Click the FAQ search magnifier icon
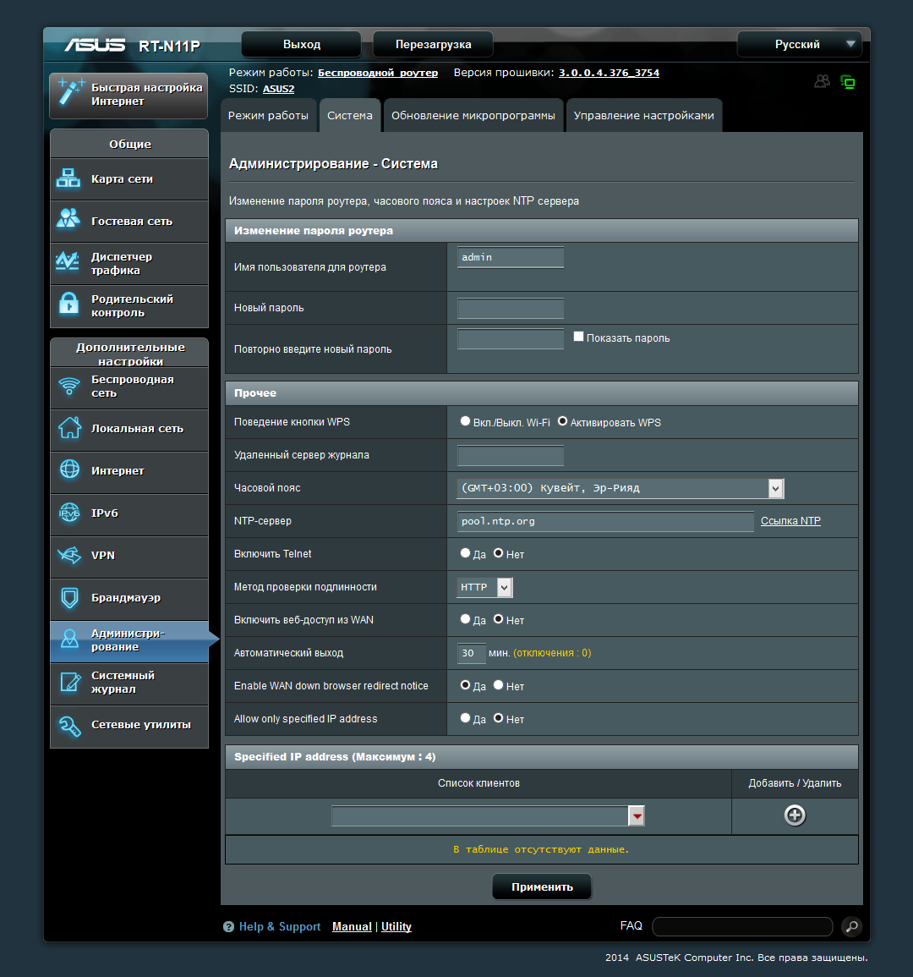Image resolution: width=913 pixels, height=977 pixels. coord(851,926)
